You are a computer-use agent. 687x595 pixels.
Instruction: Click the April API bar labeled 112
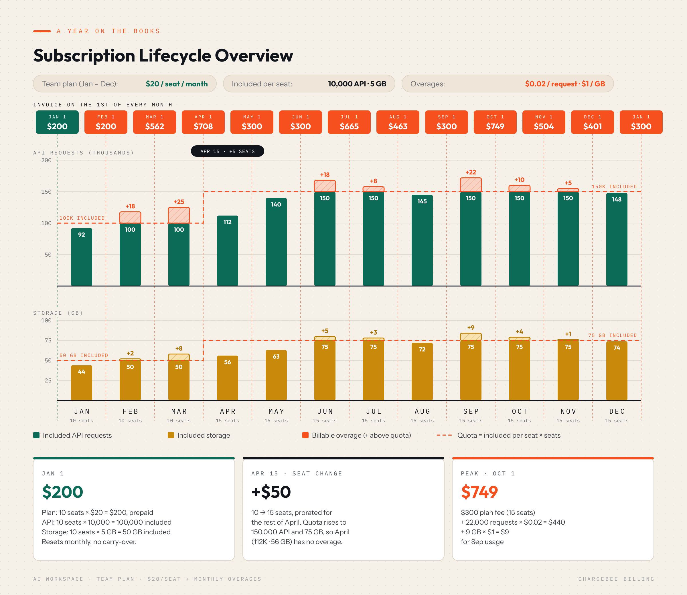[x=228, y=251]
